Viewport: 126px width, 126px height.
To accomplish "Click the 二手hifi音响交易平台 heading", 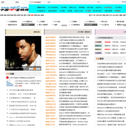I will coord(105,38).
